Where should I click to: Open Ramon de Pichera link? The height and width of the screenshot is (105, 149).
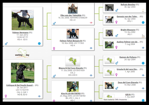(x=128, y=57)
